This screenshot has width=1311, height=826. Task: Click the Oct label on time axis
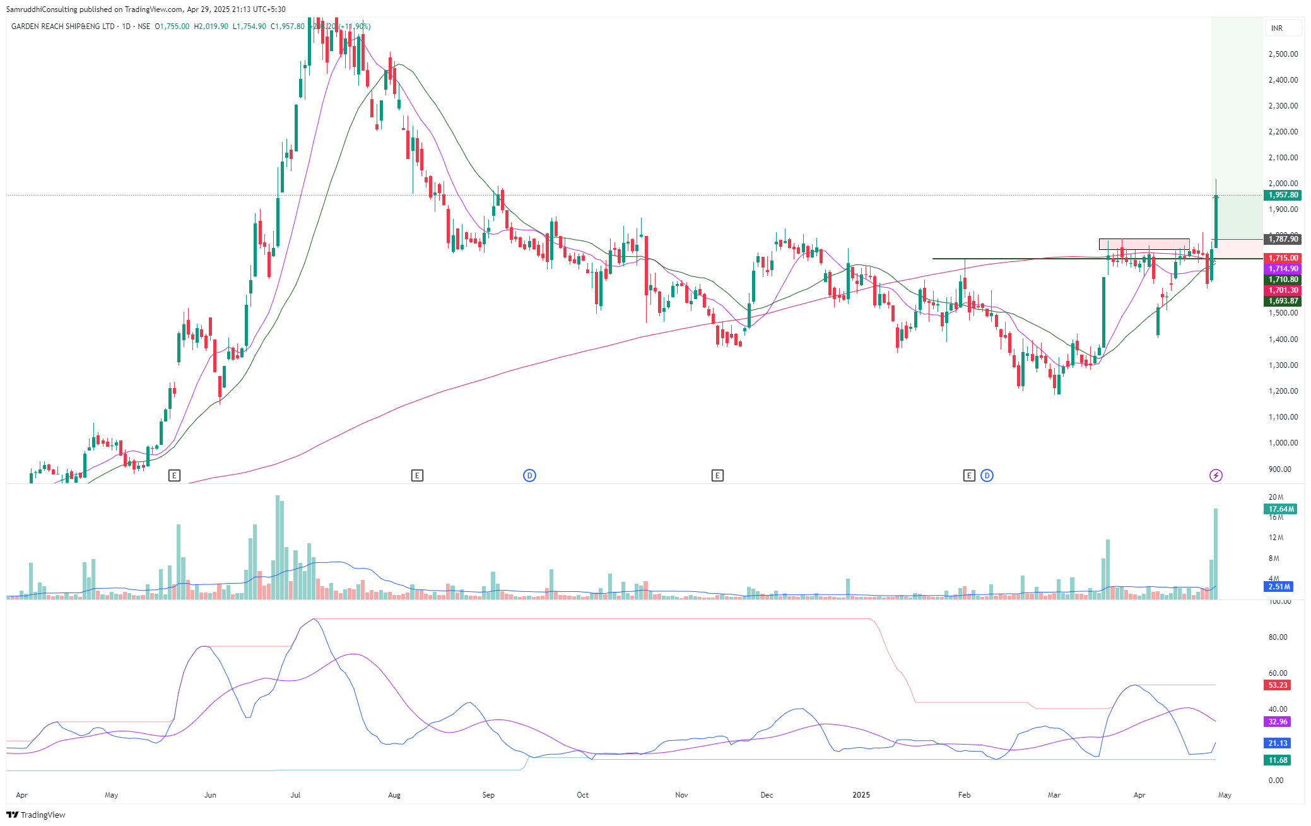click(583, 795)
